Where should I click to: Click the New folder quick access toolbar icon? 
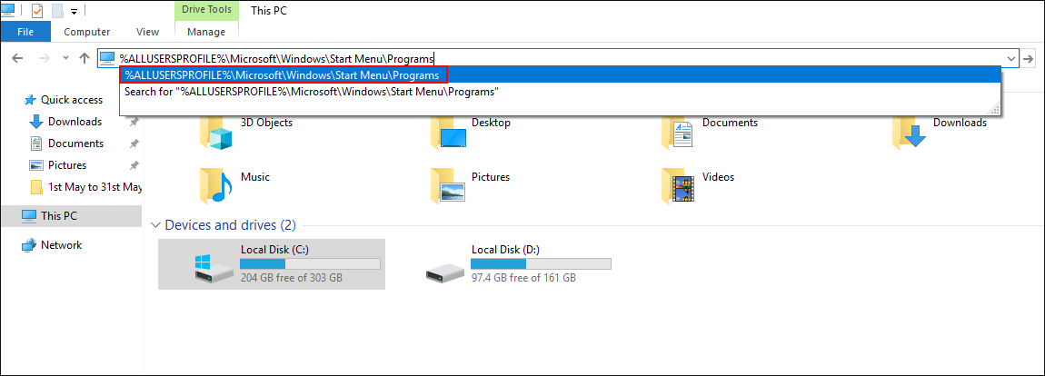click(57, 11)
